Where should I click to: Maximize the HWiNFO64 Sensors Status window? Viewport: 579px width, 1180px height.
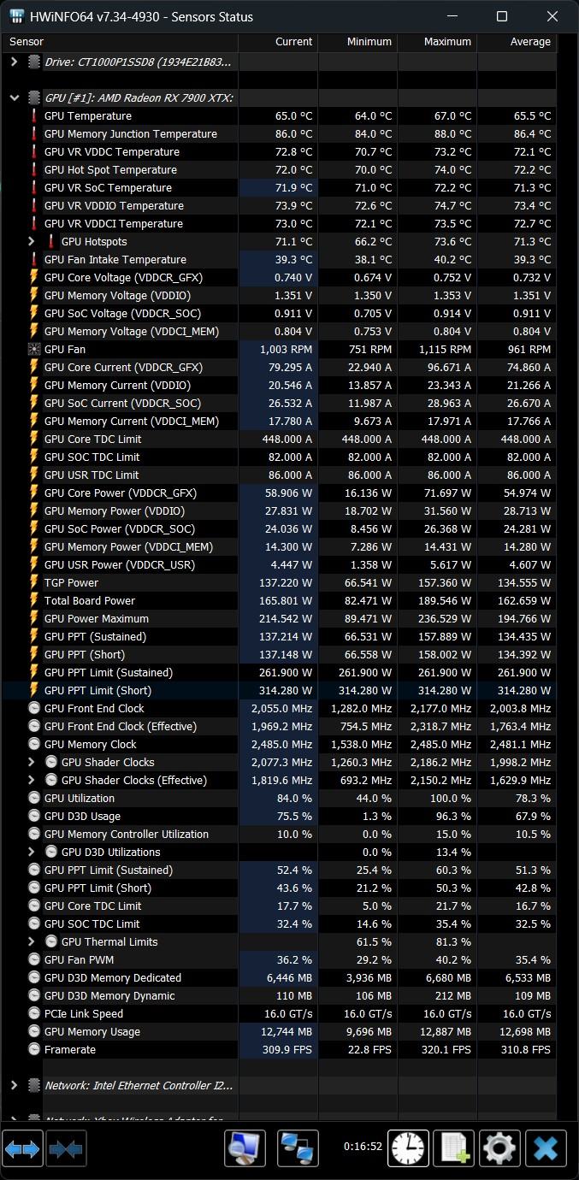tap(502, 16)
